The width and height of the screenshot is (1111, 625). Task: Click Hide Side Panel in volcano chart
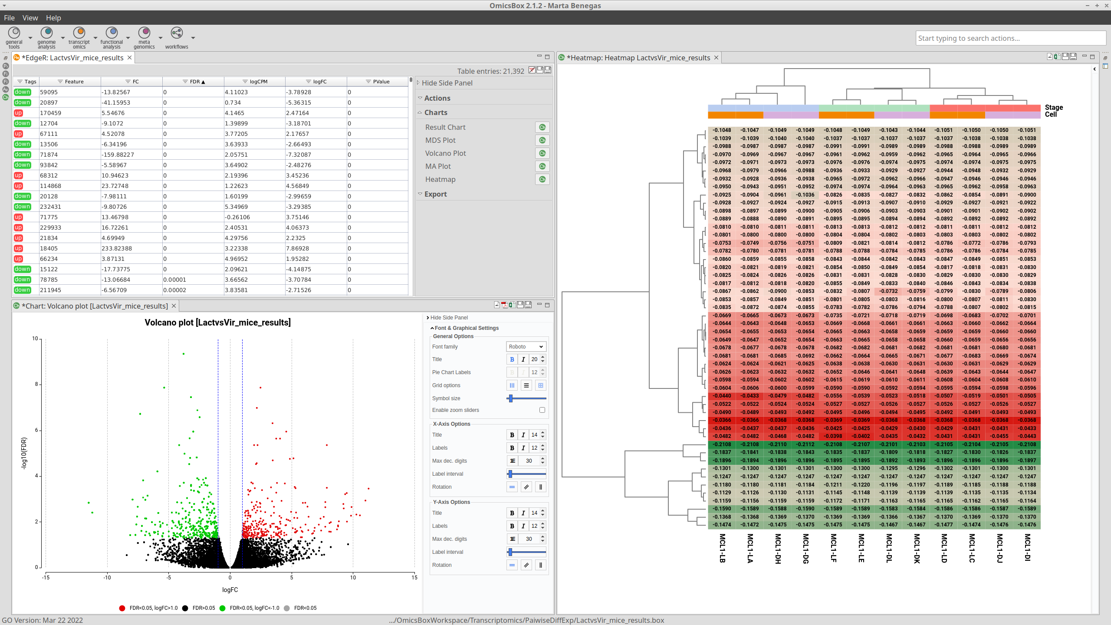449,318
